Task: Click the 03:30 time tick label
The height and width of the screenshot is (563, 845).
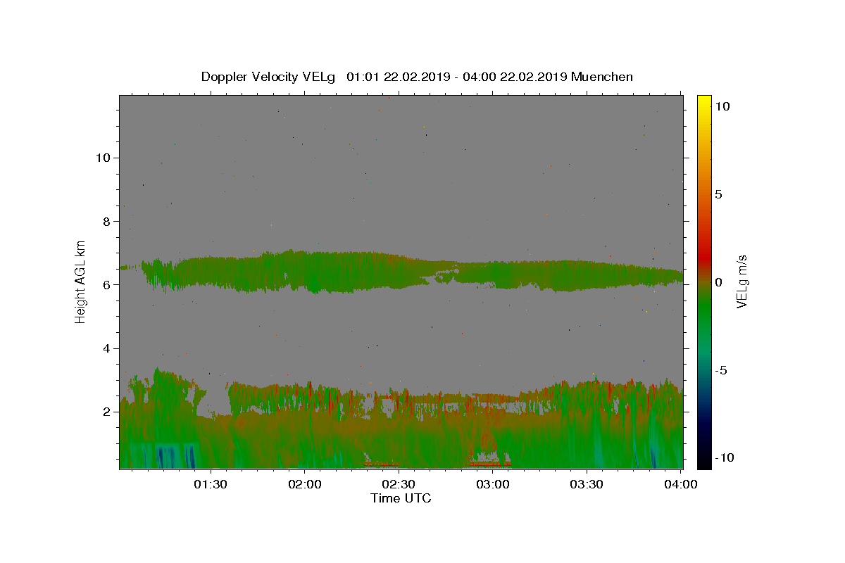Action: click(x=587, y=484)
